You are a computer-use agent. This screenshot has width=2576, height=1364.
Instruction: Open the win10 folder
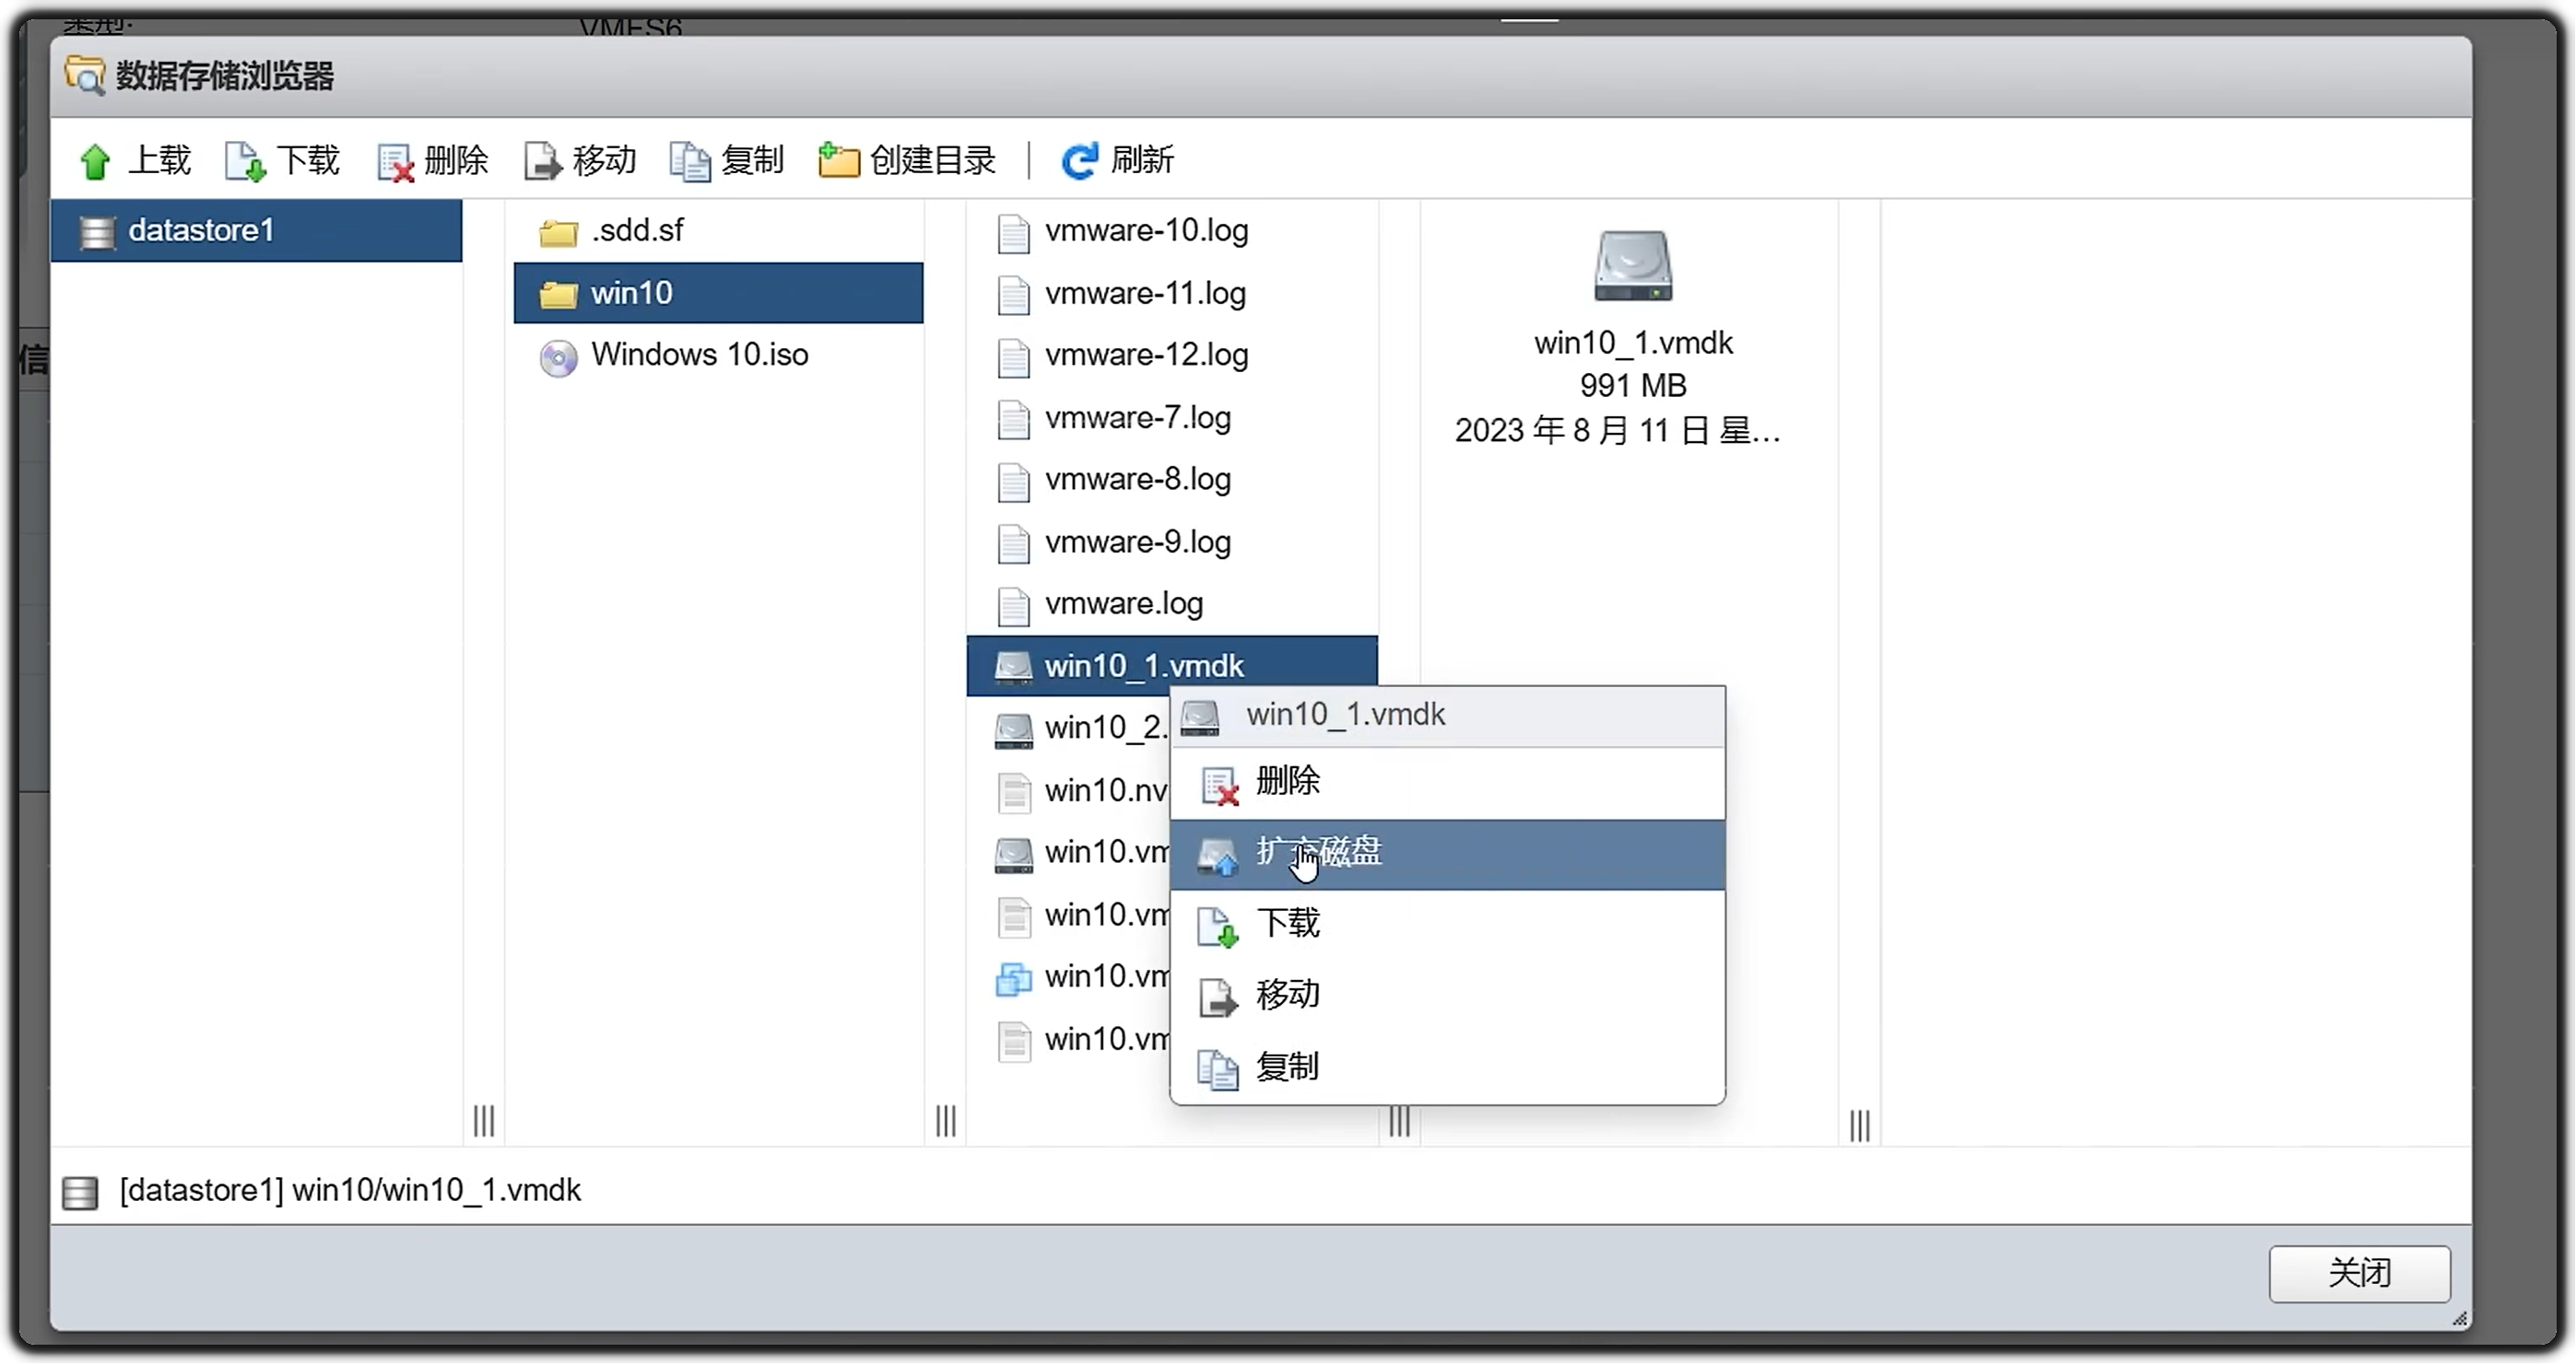pos(631,294)
